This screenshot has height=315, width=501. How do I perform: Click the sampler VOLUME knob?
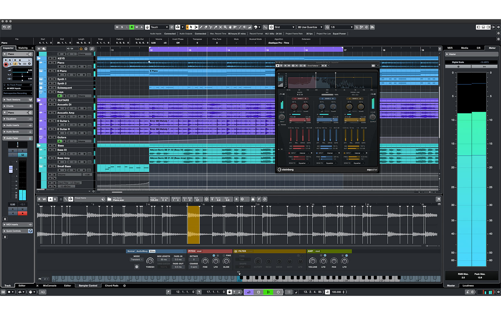312,261
